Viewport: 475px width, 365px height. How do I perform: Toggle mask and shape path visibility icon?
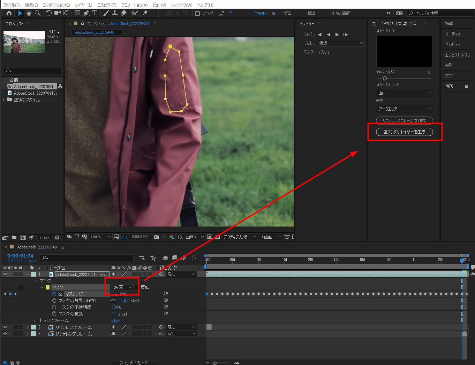point(125,237)
